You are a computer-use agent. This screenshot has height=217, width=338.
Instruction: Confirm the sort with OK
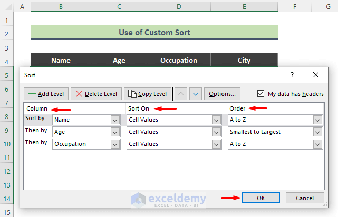262,198
